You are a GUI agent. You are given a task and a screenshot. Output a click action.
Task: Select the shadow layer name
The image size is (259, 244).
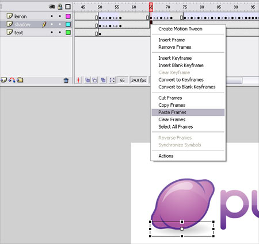[22, 25]
